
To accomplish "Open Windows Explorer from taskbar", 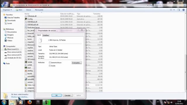I will pyautogui.click(x=12, y=102).
